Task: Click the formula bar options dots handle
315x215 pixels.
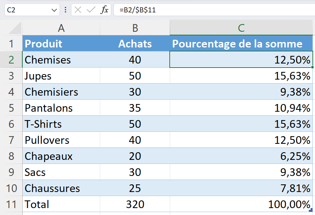Action: point(65,9)
